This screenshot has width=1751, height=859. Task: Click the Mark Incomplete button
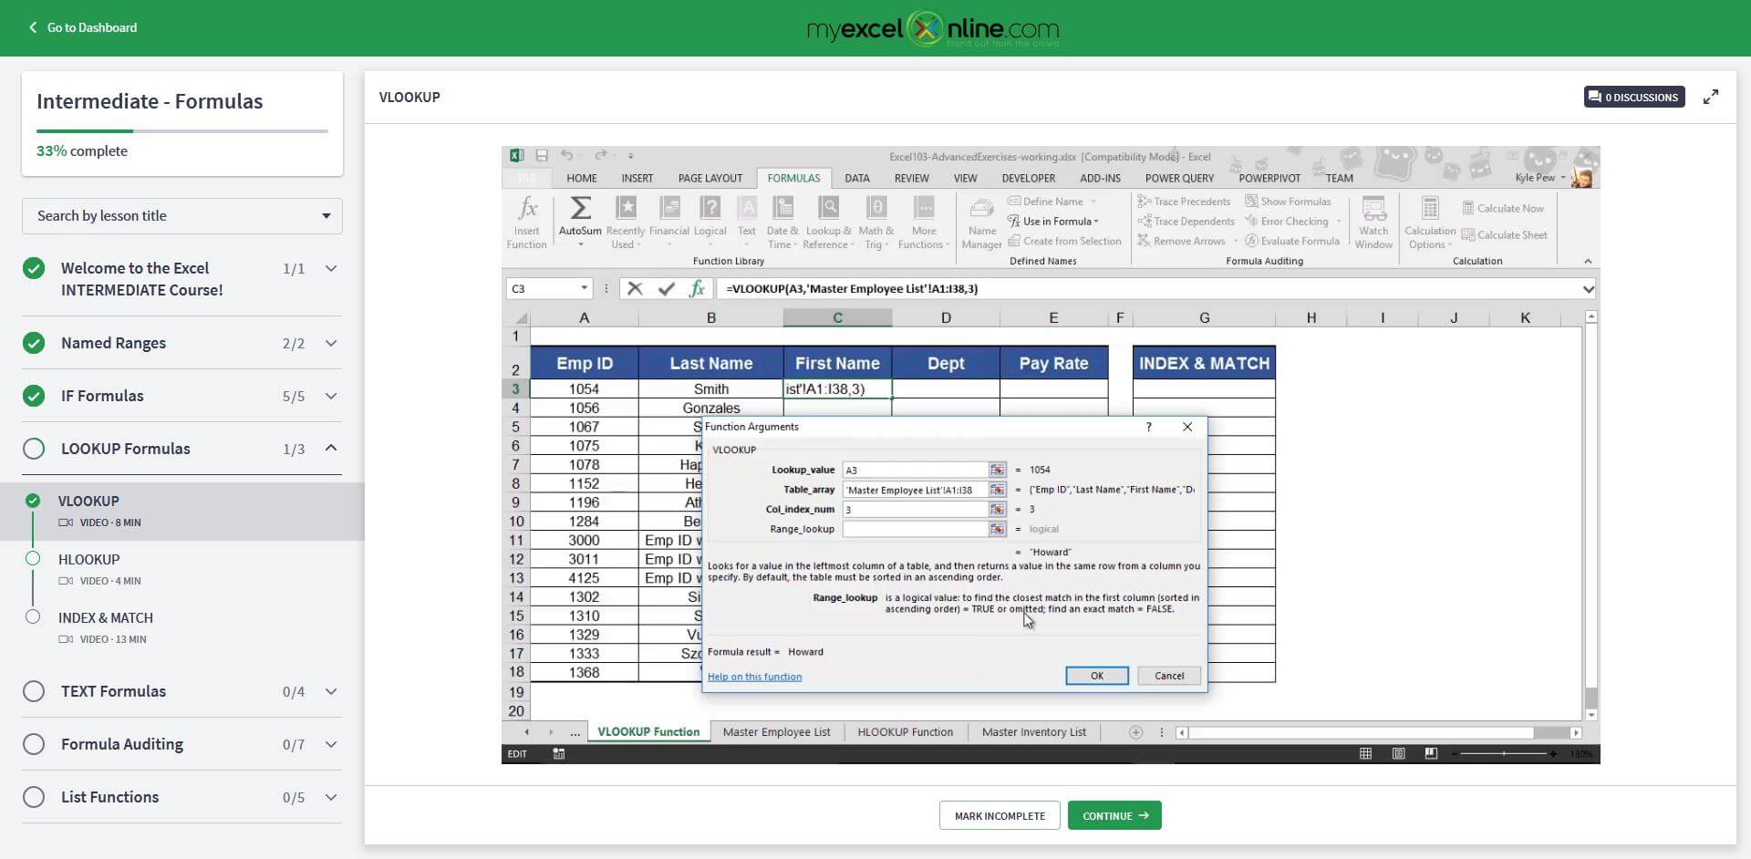click(x=1000, y=815)
